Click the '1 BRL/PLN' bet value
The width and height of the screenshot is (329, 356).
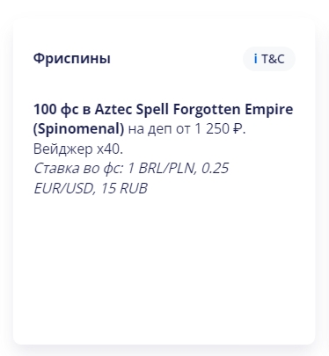(162, 169)
